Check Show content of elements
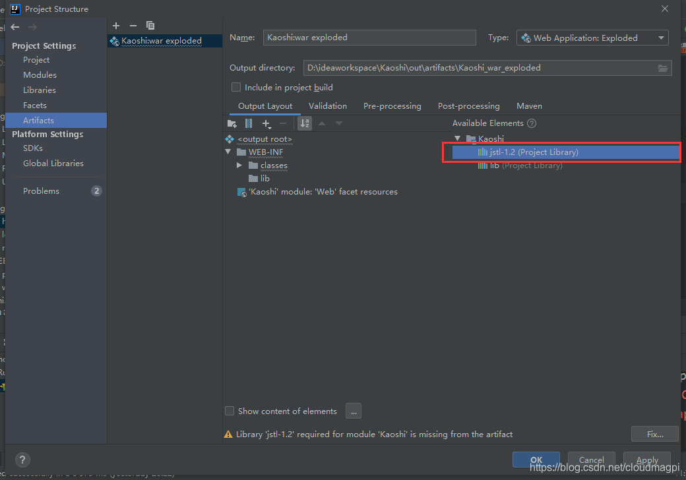The width and height of the screenshot is (686, 480). pos(230,411)
